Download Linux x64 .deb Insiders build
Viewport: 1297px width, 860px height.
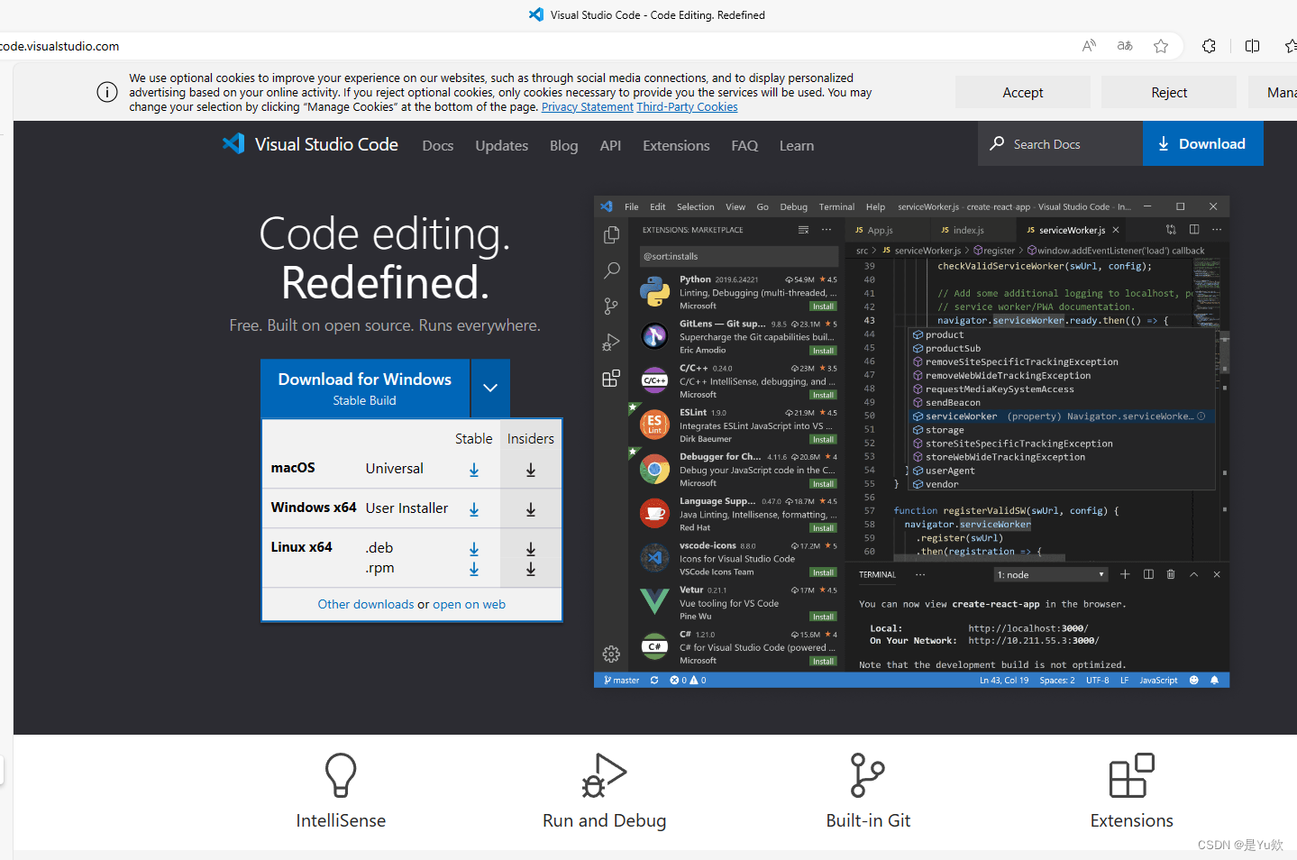click(531, 549)
